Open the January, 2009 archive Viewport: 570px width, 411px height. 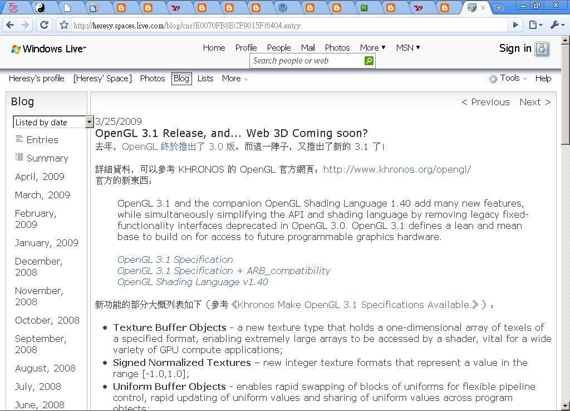47,243
